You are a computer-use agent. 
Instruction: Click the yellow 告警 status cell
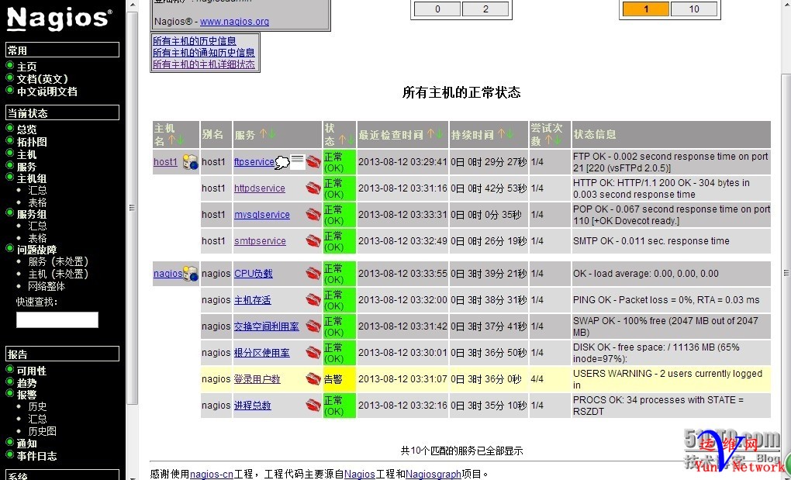point(340,379)
